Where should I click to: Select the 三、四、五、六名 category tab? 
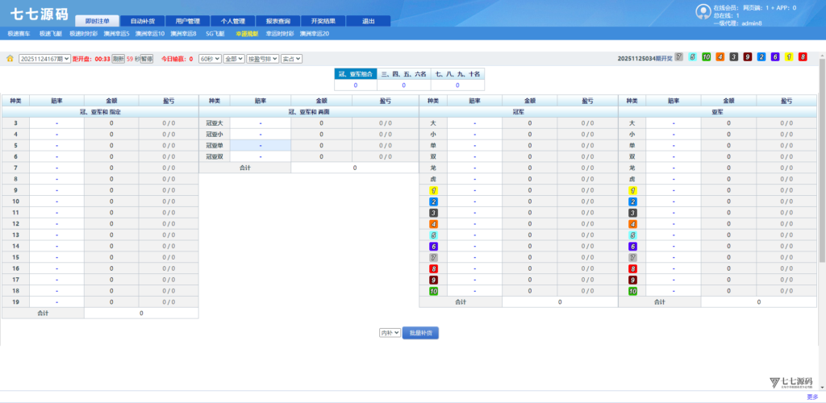(403, 73)
